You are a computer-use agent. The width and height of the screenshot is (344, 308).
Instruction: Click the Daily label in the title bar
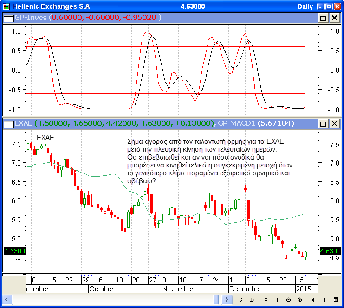305,6
